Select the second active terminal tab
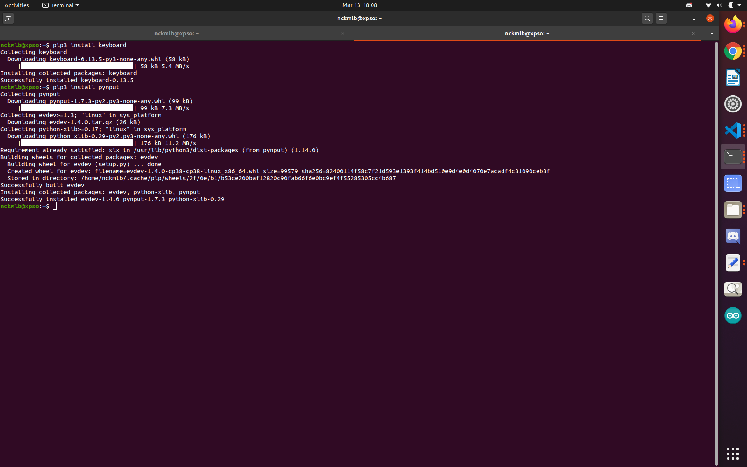This screenshot has width=747, height=467. point(527,33)
